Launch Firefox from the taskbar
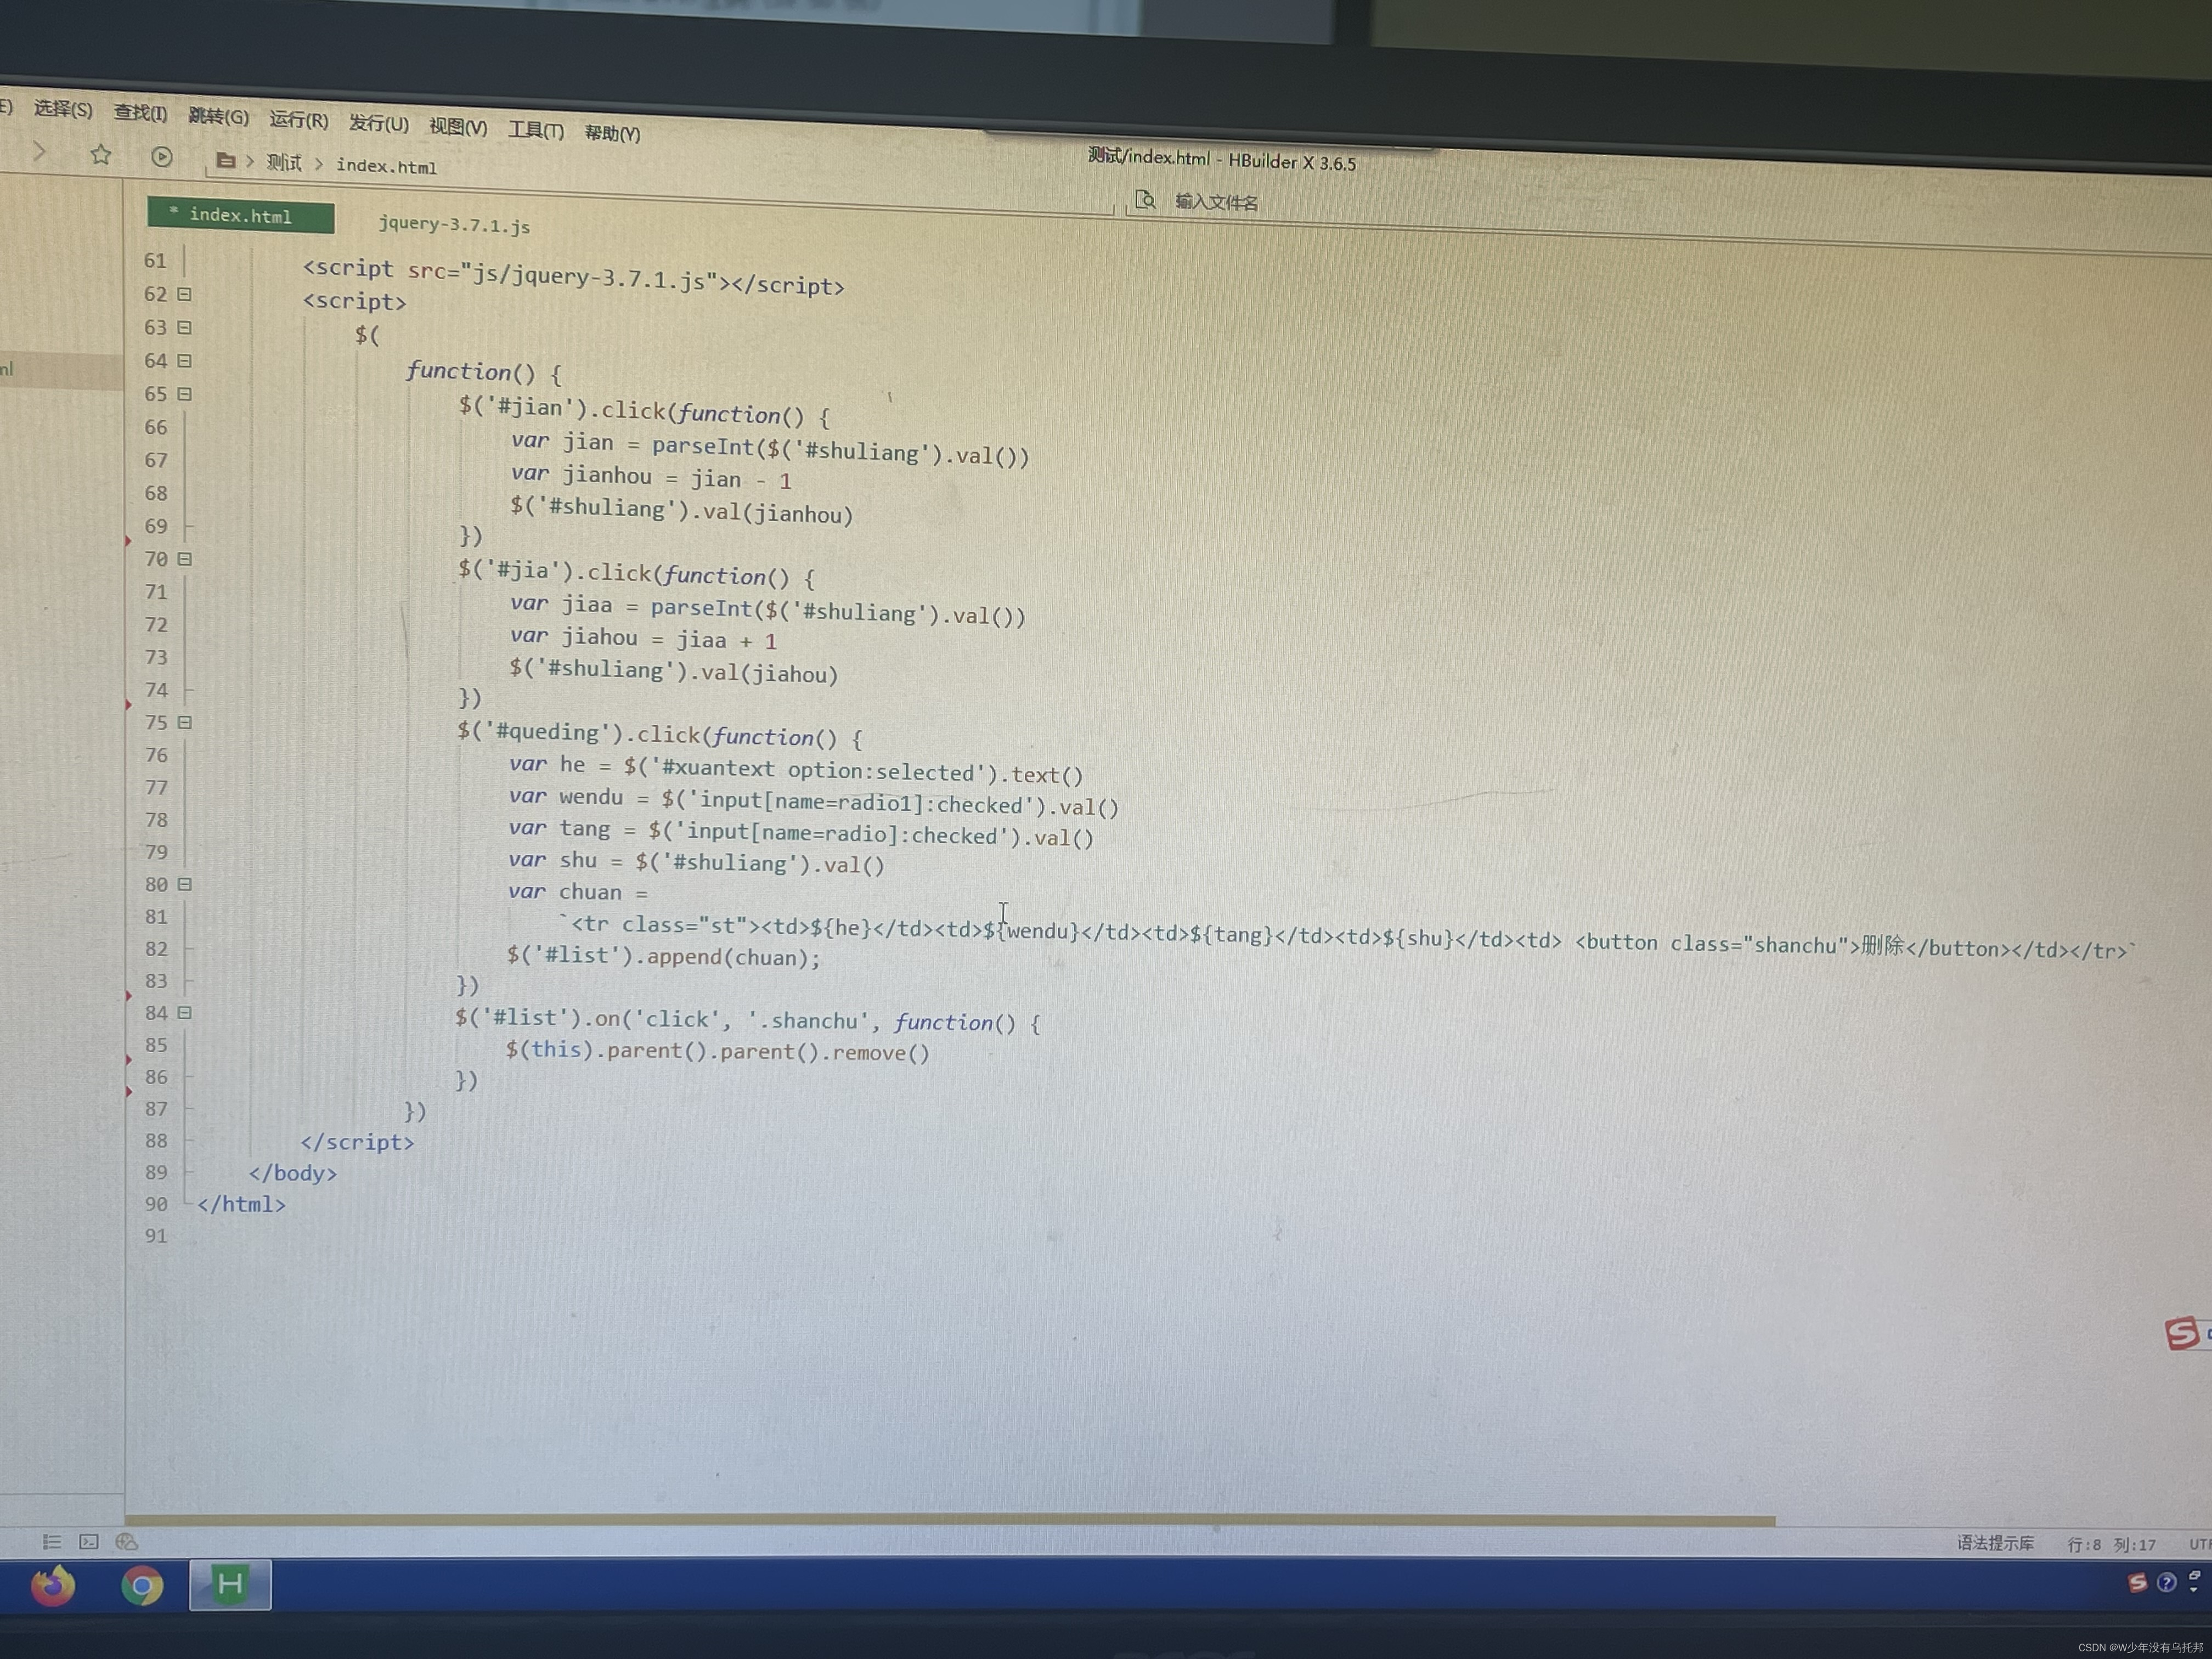 pyautogui.click(x=53, y=1585)
